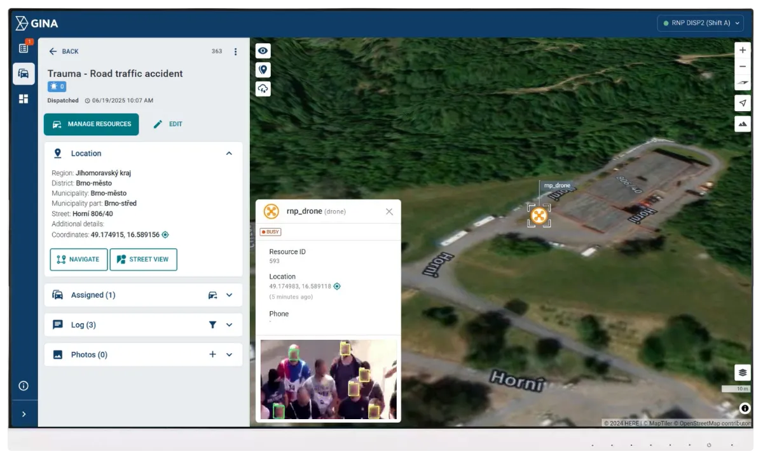This screenshot has width=763, height=456.
Task: Toggle the 3D tilt control on right toolbar
Action: [x=743, y=83]
